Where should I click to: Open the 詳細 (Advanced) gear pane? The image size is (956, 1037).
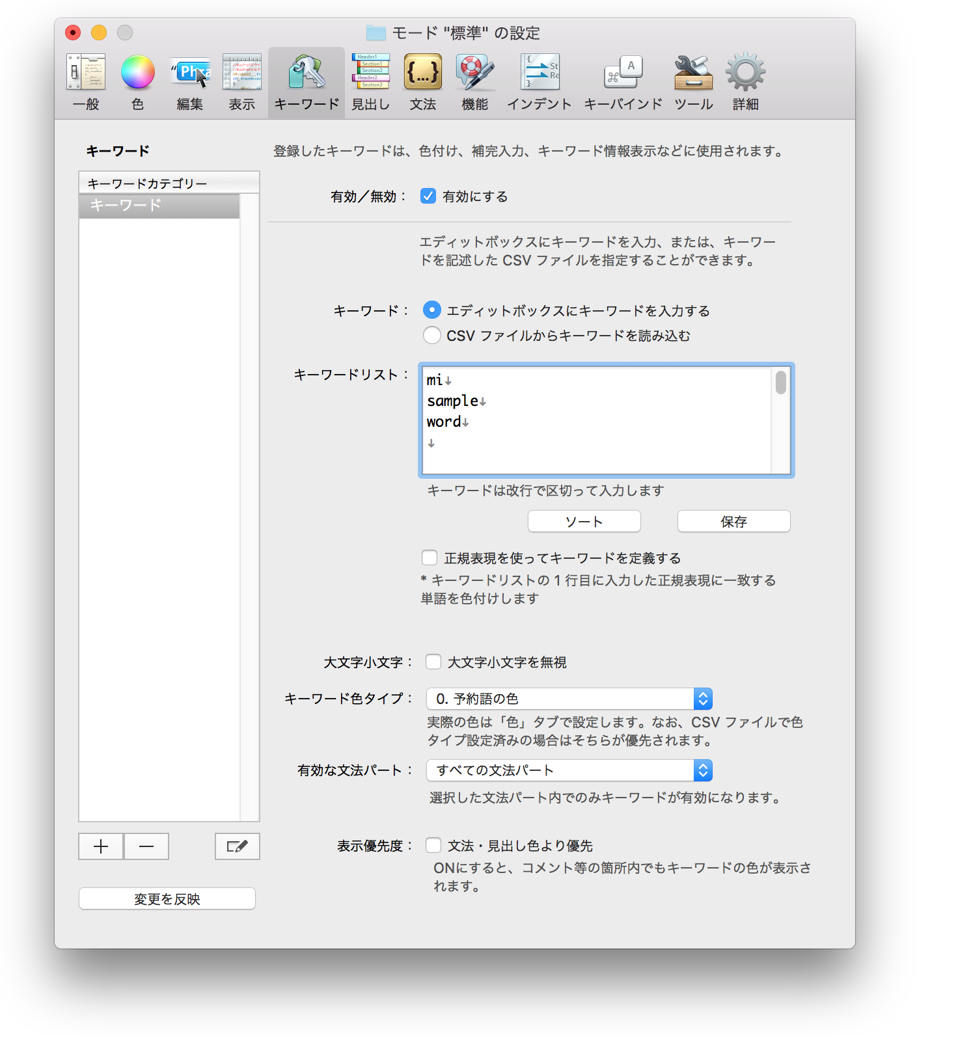coord(745,81)
